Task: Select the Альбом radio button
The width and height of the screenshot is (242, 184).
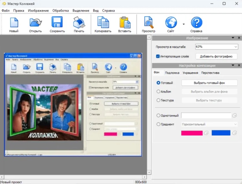Action: (158, 92)
